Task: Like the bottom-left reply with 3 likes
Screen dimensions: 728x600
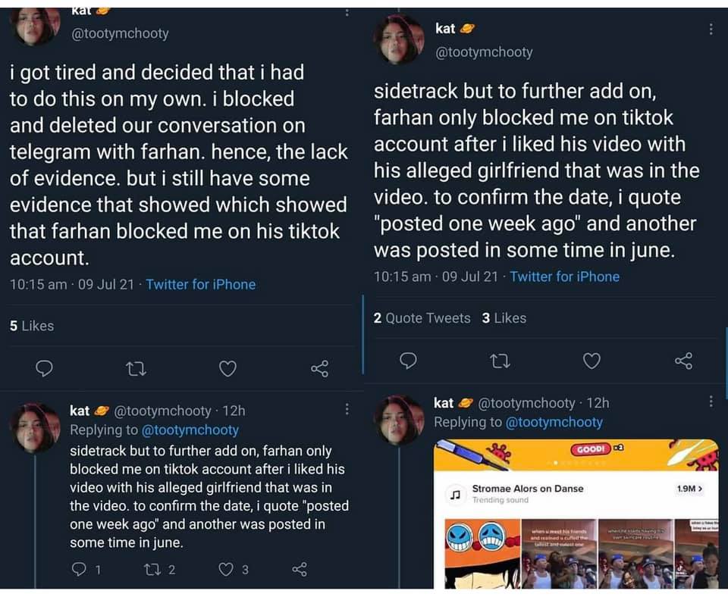Action: (227, 570)
